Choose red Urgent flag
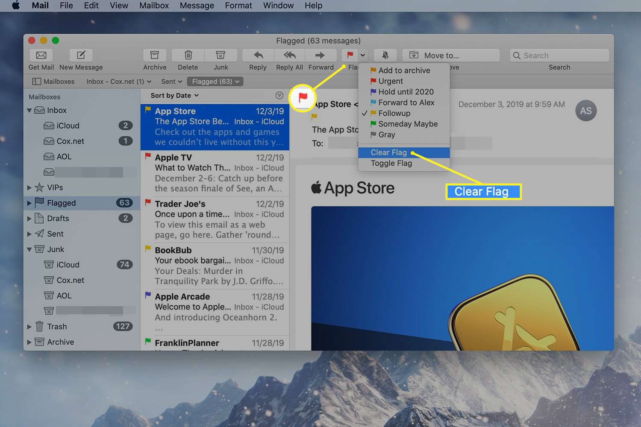641x427 pixels. (x=404, y=81)
